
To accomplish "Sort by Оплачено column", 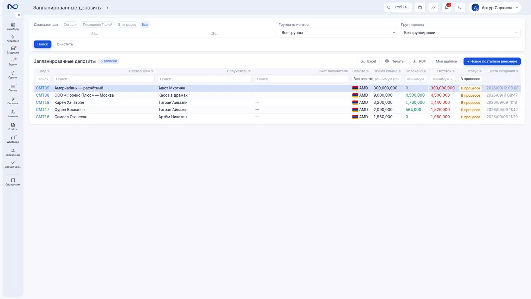I will (x=416, y=71).
